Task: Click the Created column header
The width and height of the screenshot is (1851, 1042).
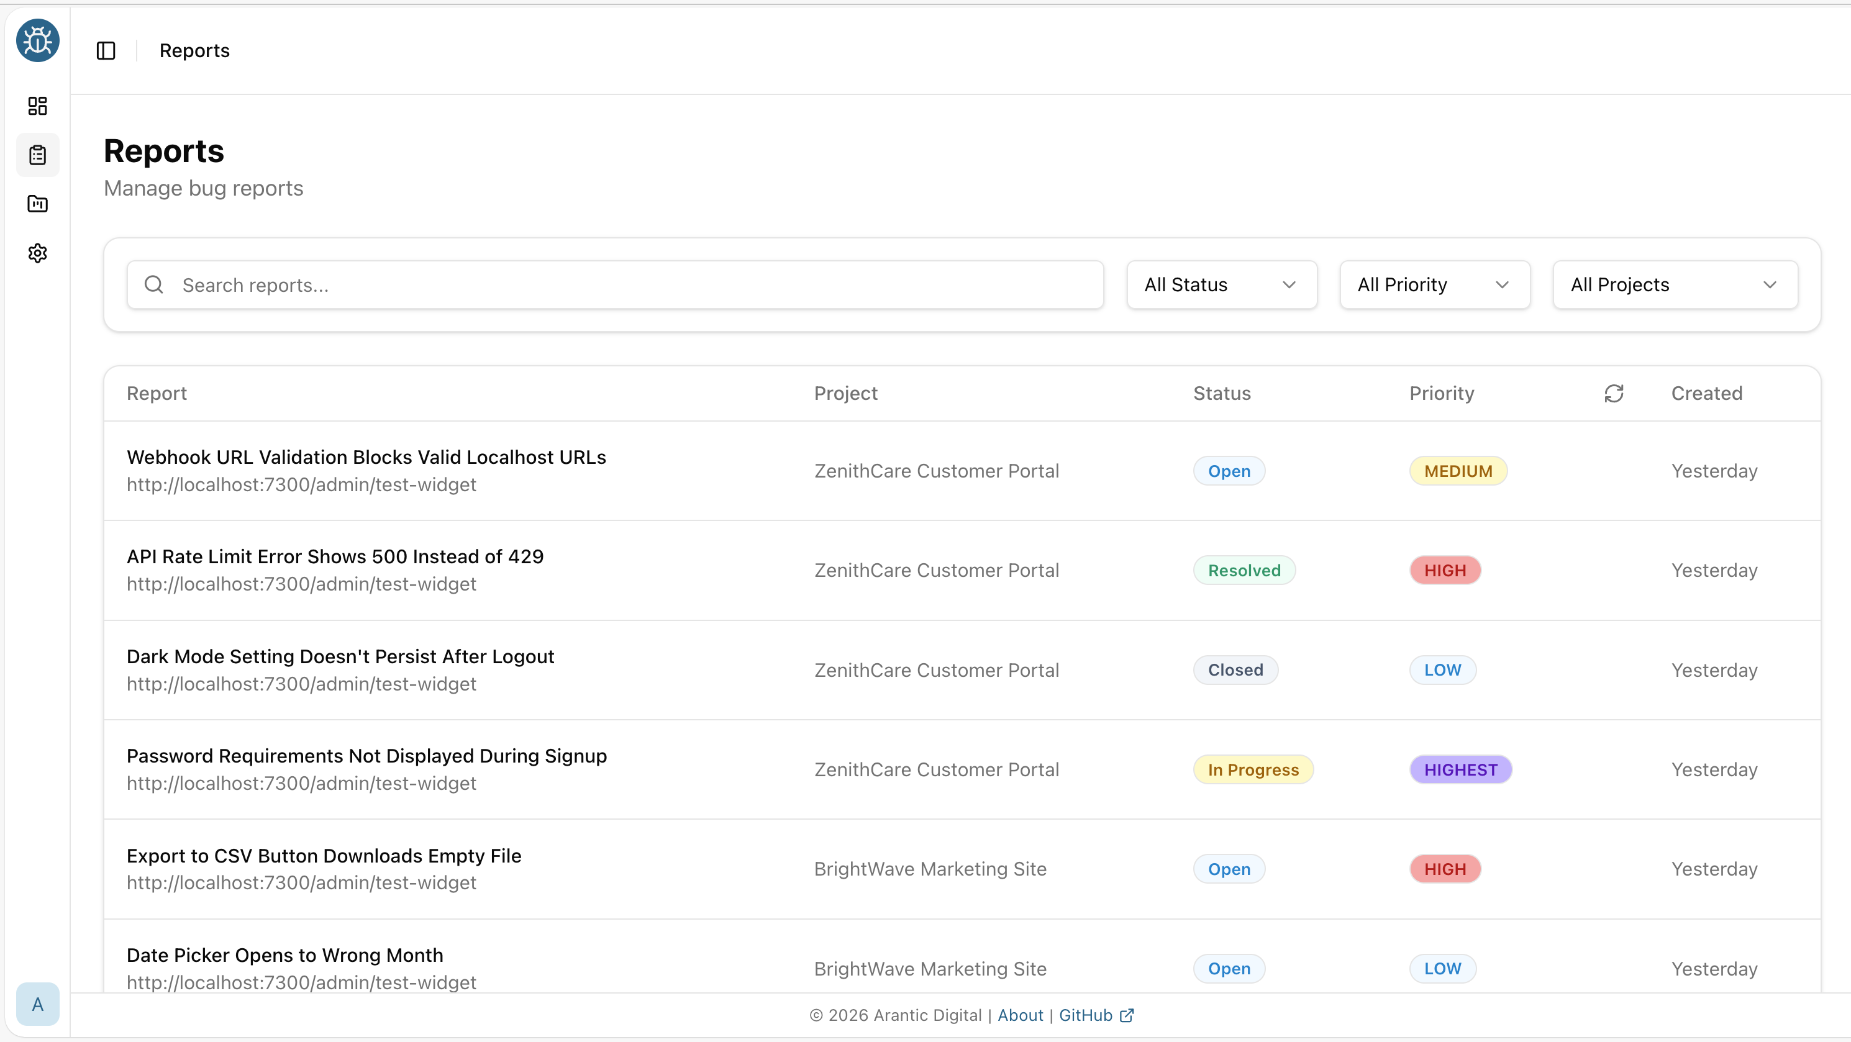Action: (1706, 393)
